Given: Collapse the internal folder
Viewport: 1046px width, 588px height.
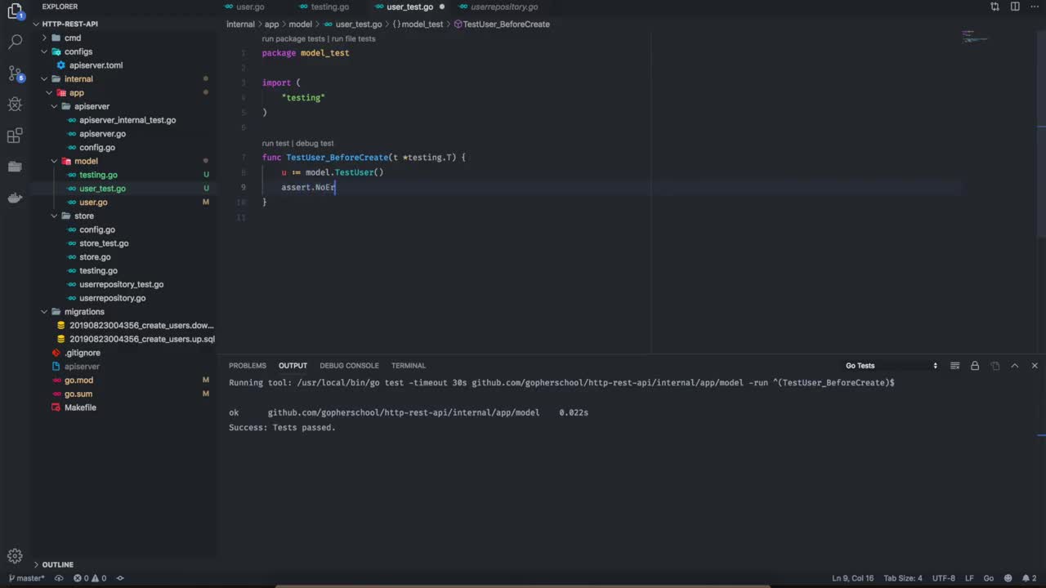Looking at the screenshot, I should 78,79.
